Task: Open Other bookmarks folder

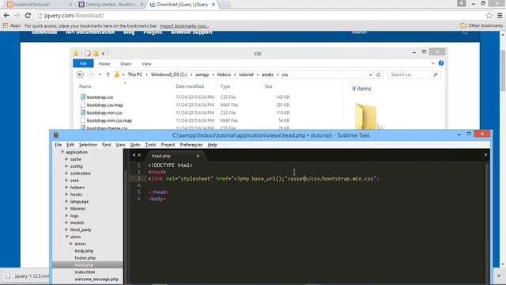Action: [x=481, y=25]
